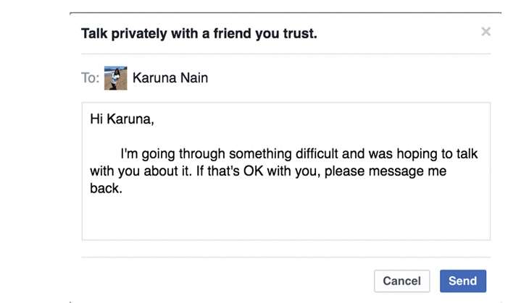Click the word 'OK' in the message

[x=254, y=171]
